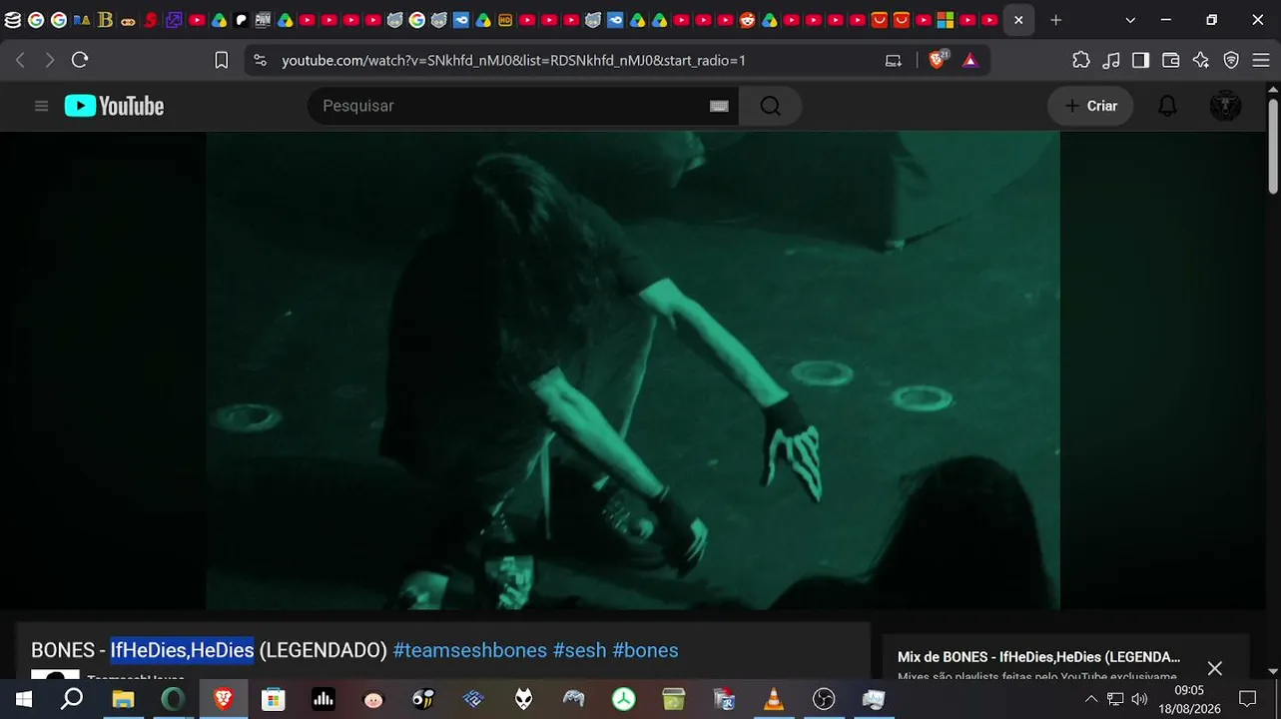Toggle the browser sidebar panel
Viewport: 1281px width, 719px height.
[x=1140, y=60]
